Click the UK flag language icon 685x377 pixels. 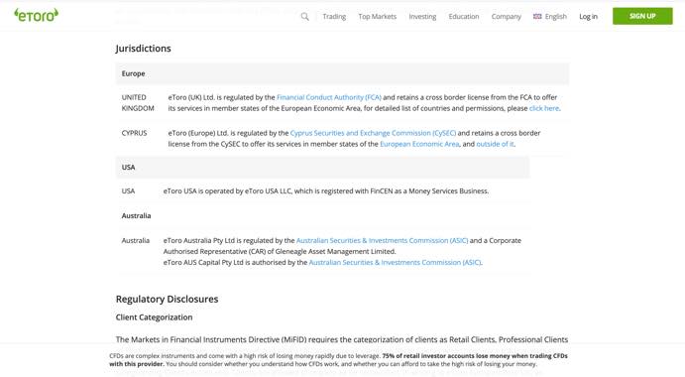tap(537, 17)
